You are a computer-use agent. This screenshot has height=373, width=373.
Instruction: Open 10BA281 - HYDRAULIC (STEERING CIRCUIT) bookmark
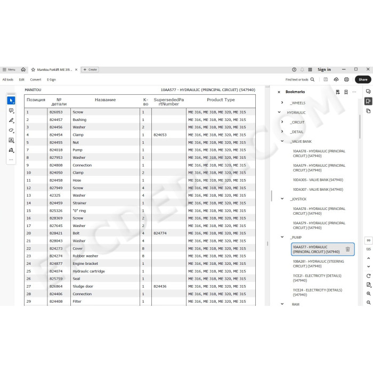318,264
